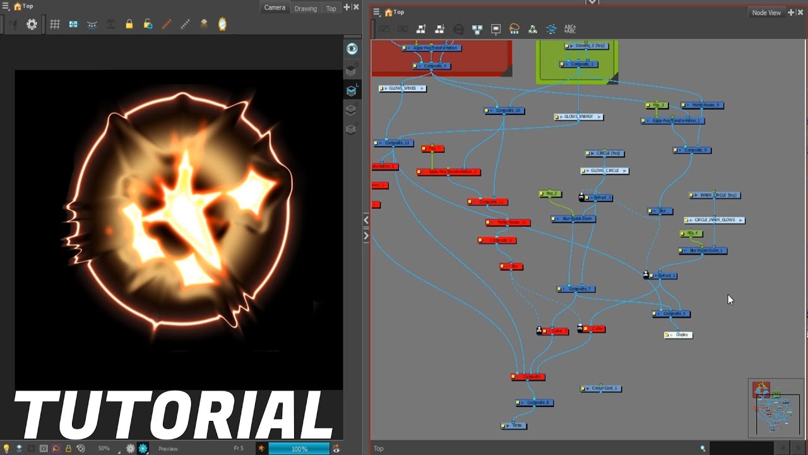Viewport: 808px width, 455px height.
Task: Click the Preview label in status bar
Action: 168,449
